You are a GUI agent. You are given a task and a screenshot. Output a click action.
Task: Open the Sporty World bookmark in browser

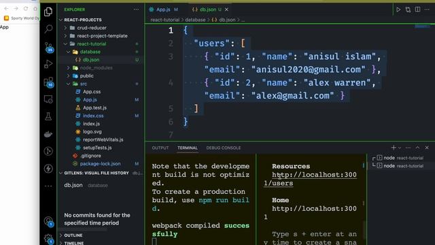pyautogui.click(x=21, y=18)
